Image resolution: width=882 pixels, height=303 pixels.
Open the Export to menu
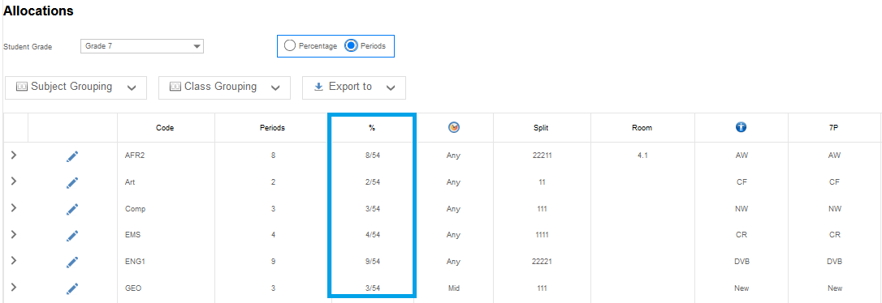point(354,87)
